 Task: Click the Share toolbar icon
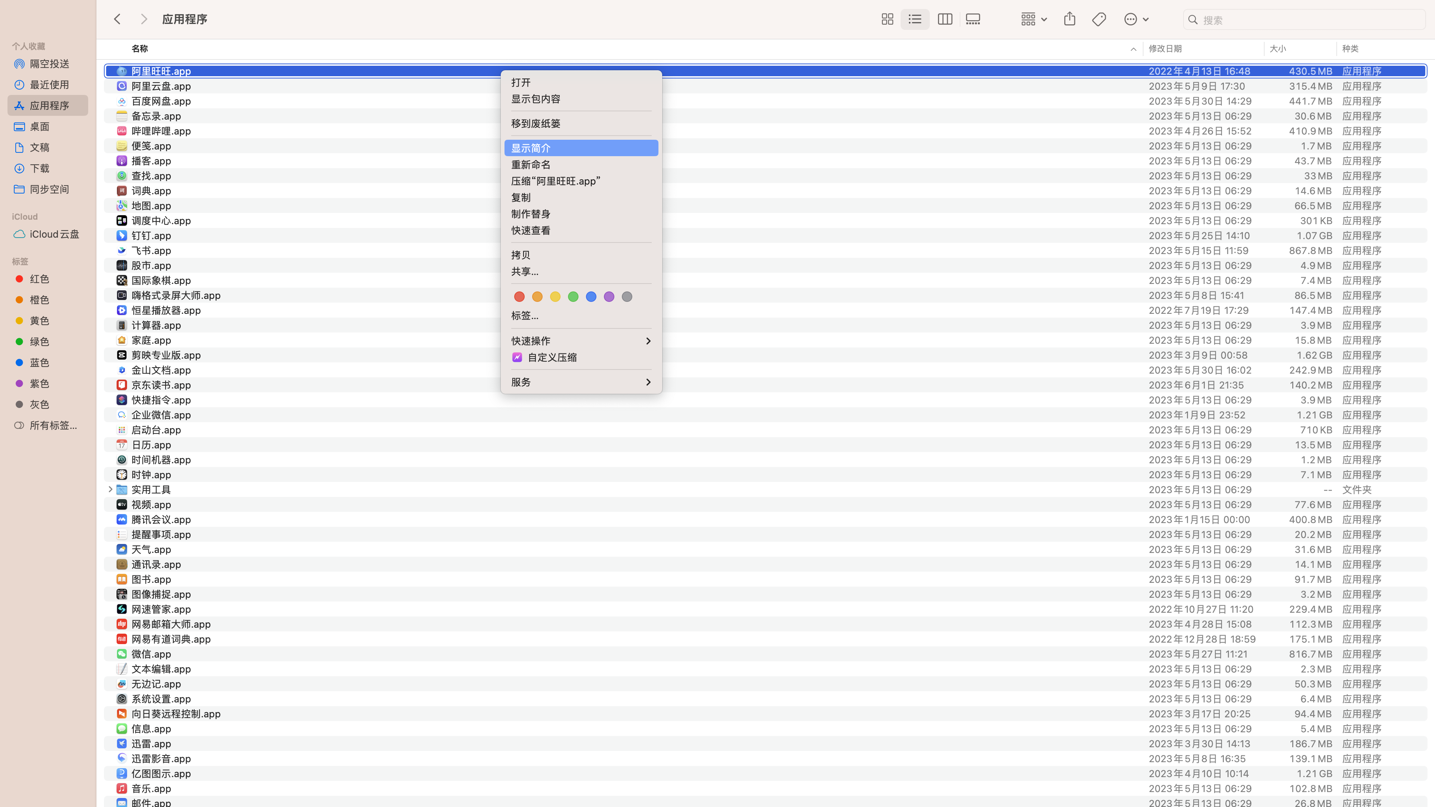[x=1070, y=19]
